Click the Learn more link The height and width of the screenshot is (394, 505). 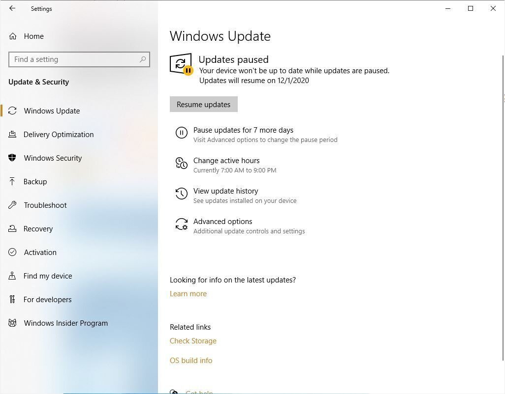tap(188, 294)
